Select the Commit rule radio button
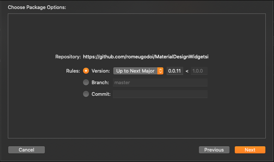274x162 pixels. coord(86,94)
